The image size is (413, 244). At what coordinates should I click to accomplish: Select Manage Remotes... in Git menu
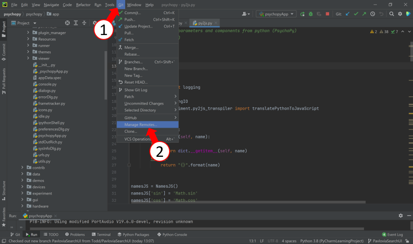pyautogui.click(x=148, y=124)
